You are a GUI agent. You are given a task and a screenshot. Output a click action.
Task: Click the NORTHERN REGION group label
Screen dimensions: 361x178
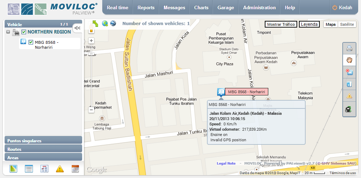(x=49, y=32)
